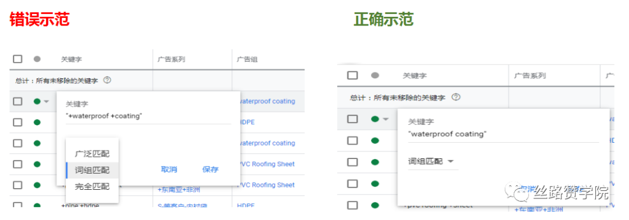This screenshot has width=629, height=220.
Task: Open status dropdown arrow in first right row
Action: (386, 119)
